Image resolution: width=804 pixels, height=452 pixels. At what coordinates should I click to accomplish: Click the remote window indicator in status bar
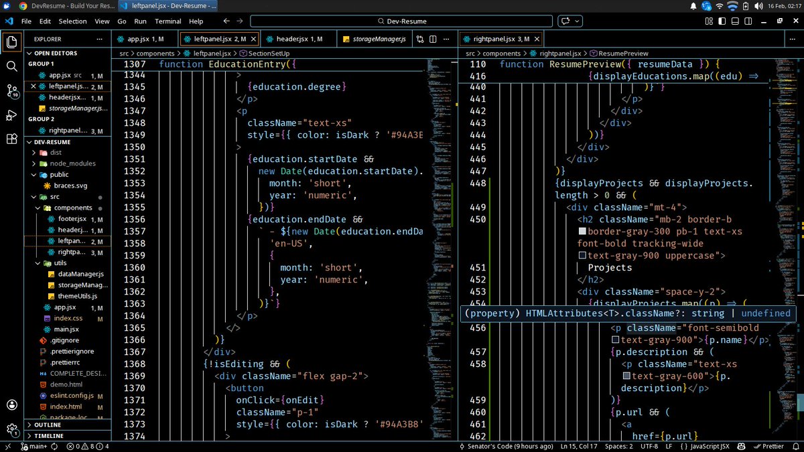point(7,446)
